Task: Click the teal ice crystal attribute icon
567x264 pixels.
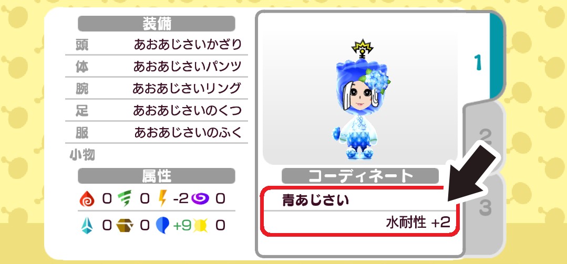Action: point(87,226)
